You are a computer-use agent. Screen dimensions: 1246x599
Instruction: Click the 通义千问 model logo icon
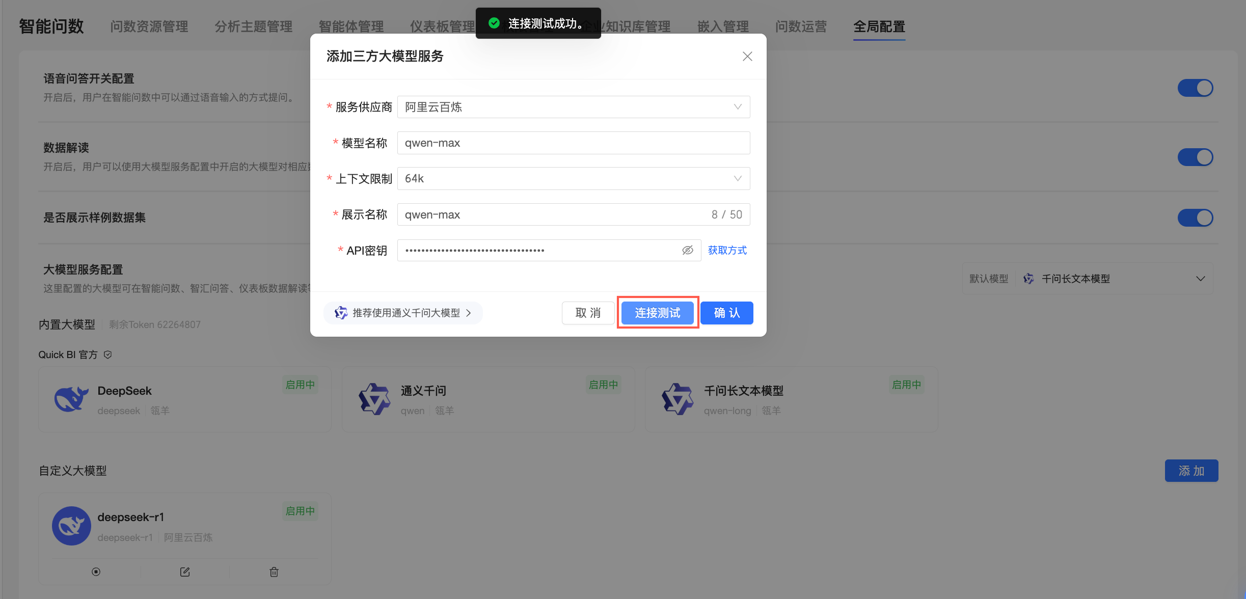coord(374,399)
